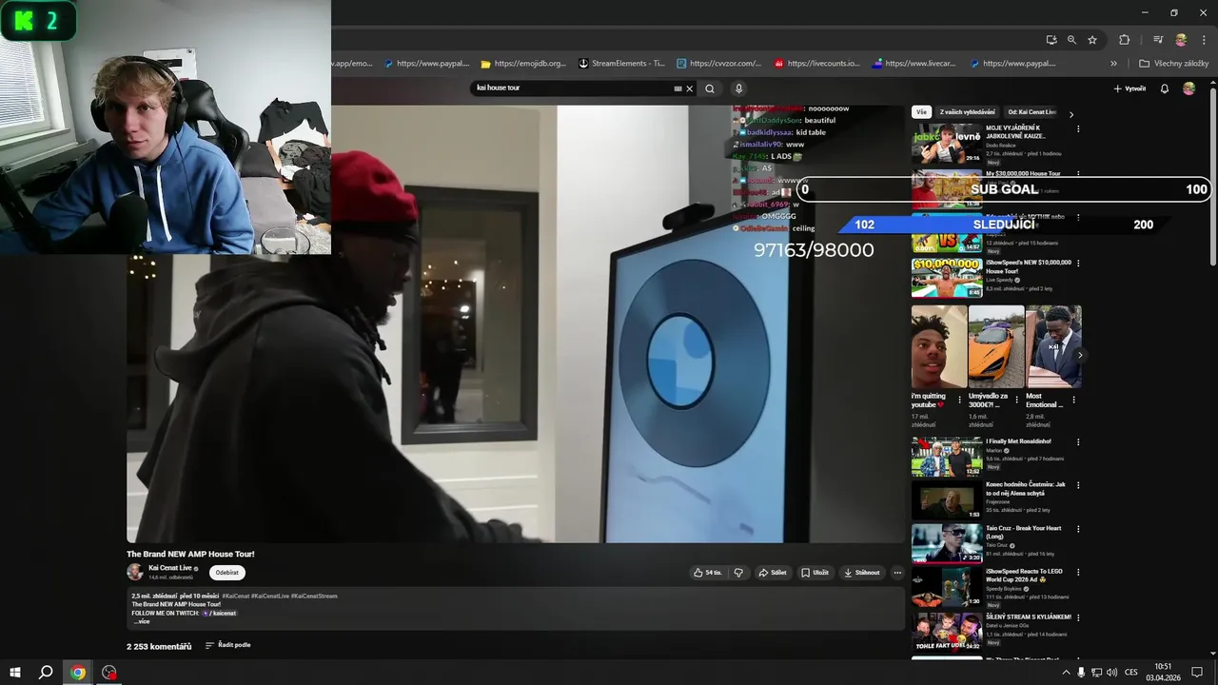The width and height of the screenshot is (1218, 685).
Task: Open YouTube account avatar menu
Action: click(1189, 88)
